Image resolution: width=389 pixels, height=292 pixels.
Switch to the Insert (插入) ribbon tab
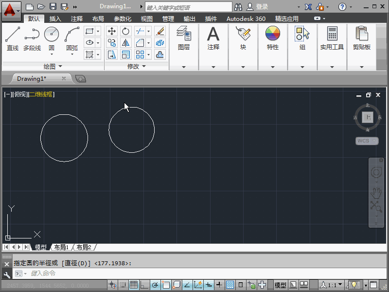click(55, 19)
